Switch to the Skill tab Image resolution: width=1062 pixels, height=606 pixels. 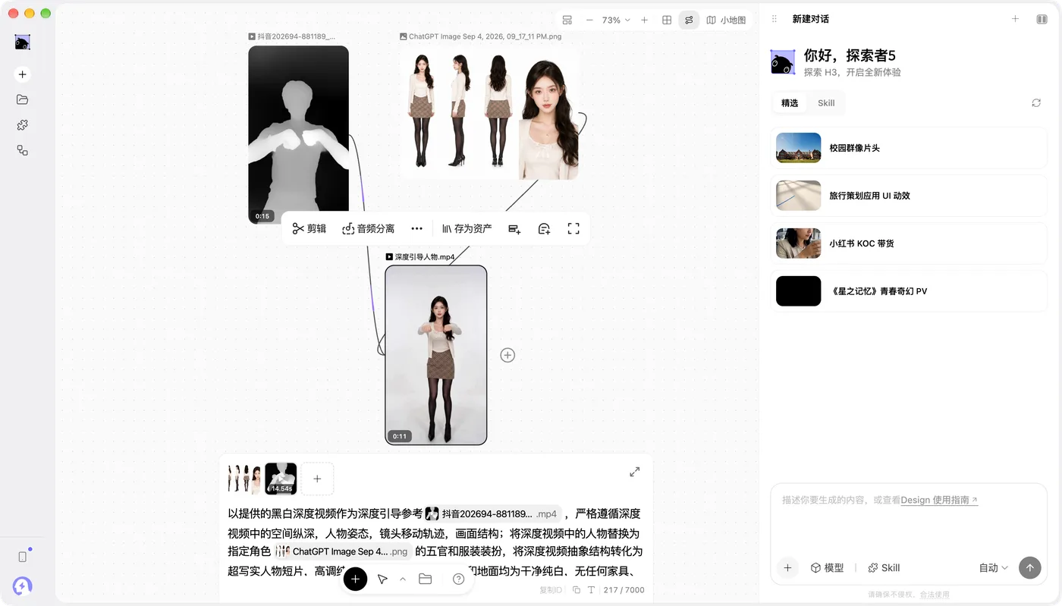click(x=826, y=103)
